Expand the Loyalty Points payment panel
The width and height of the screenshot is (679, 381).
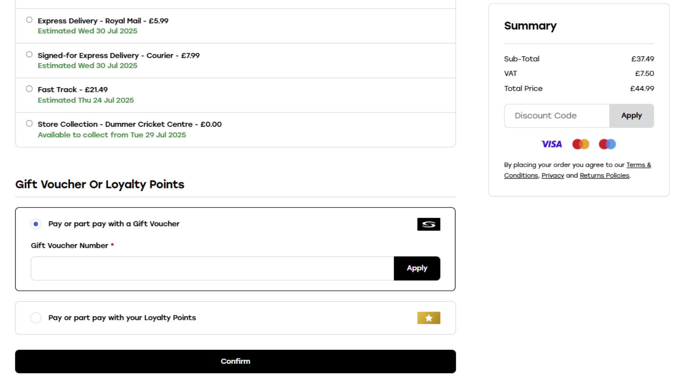click(x=235, y=318)
